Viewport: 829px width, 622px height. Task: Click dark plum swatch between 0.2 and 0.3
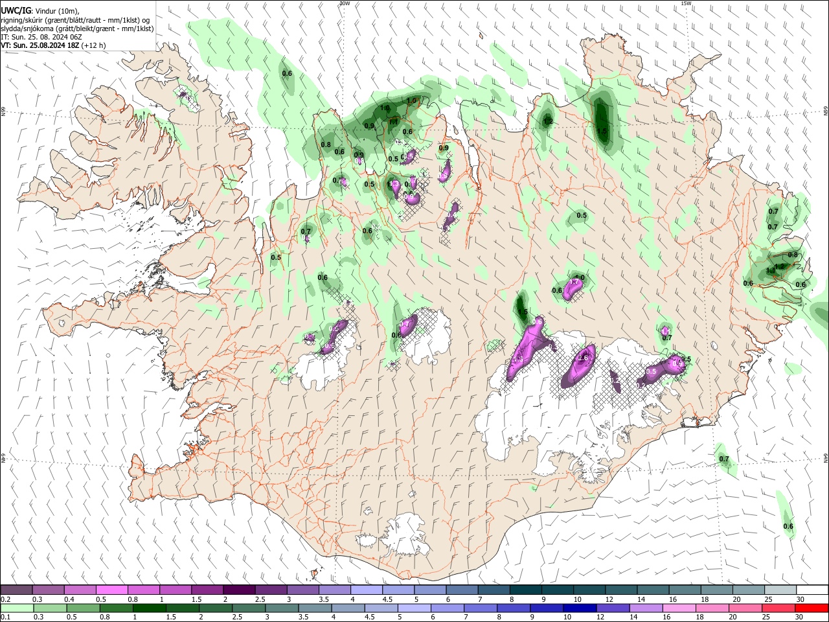coord(17,590)
